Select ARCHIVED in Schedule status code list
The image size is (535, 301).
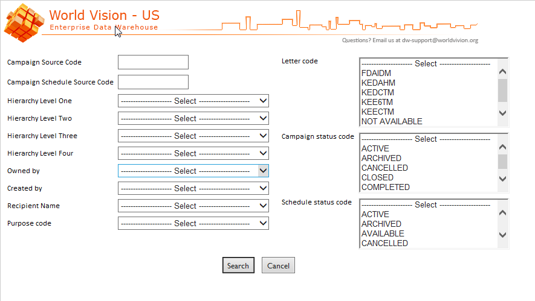429,224
